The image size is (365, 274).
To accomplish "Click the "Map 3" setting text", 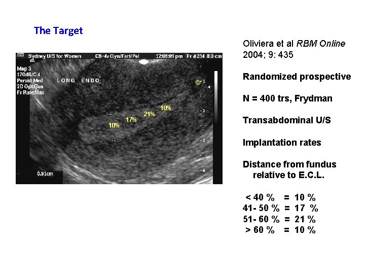I will [x=24, y=68].
